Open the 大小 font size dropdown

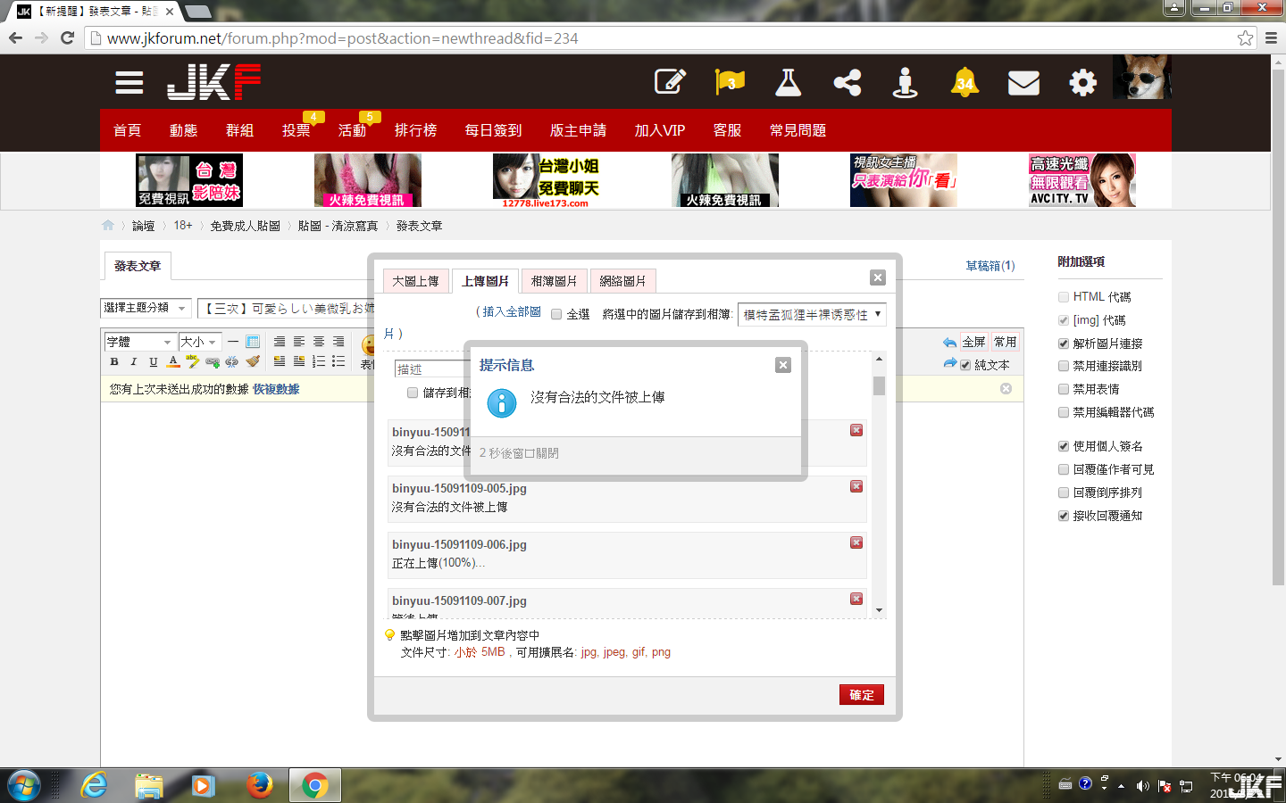(198, 342)
